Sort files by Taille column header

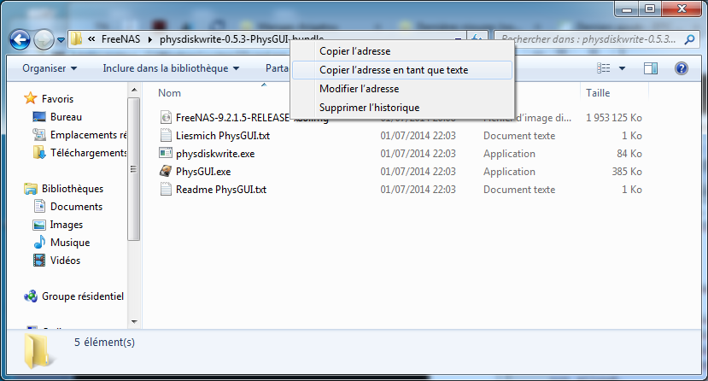(x=598, y=92)
